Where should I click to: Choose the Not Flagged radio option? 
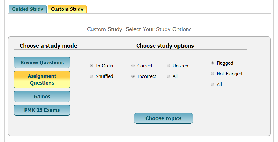(212, 74)
